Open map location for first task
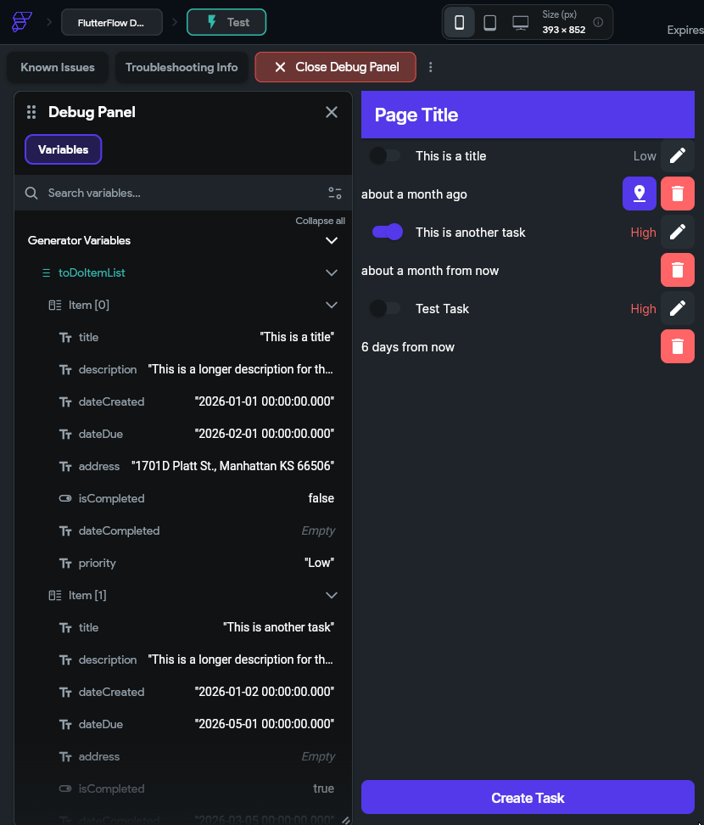704x825 pixels. (639, 194)
